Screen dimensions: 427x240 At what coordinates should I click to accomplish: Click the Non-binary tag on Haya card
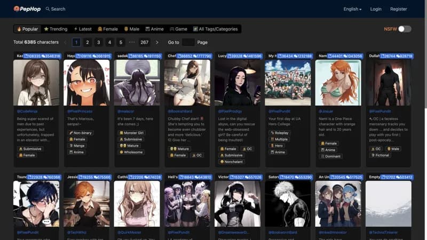[x=81, y=133]
